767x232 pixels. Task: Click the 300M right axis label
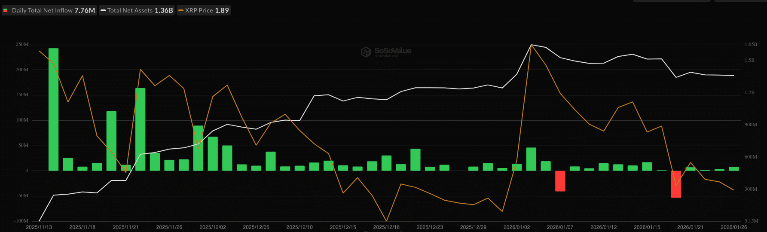coord(751,189)
